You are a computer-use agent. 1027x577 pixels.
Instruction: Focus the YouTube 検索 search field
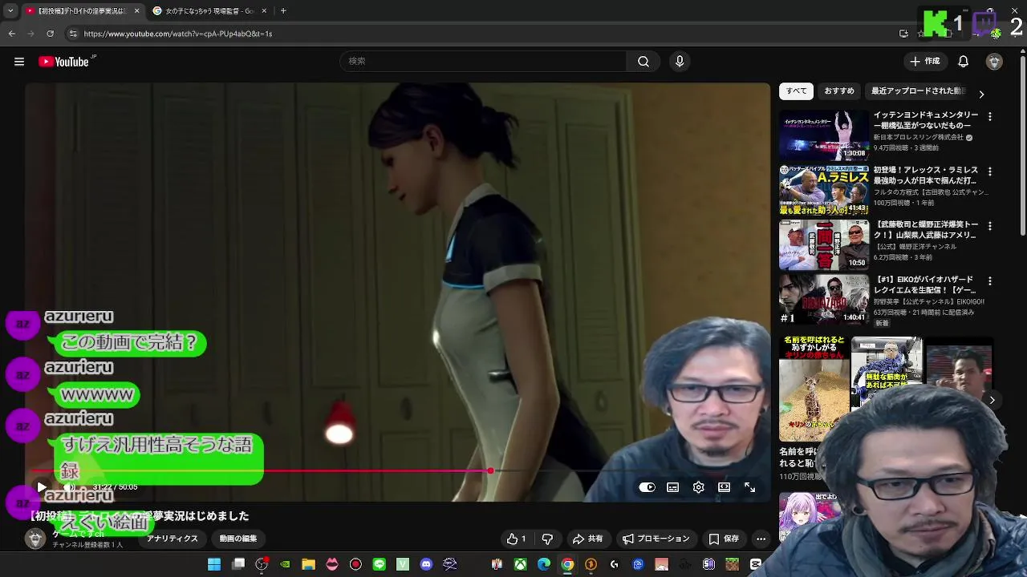pyautogui.click(x=483, y=62)
